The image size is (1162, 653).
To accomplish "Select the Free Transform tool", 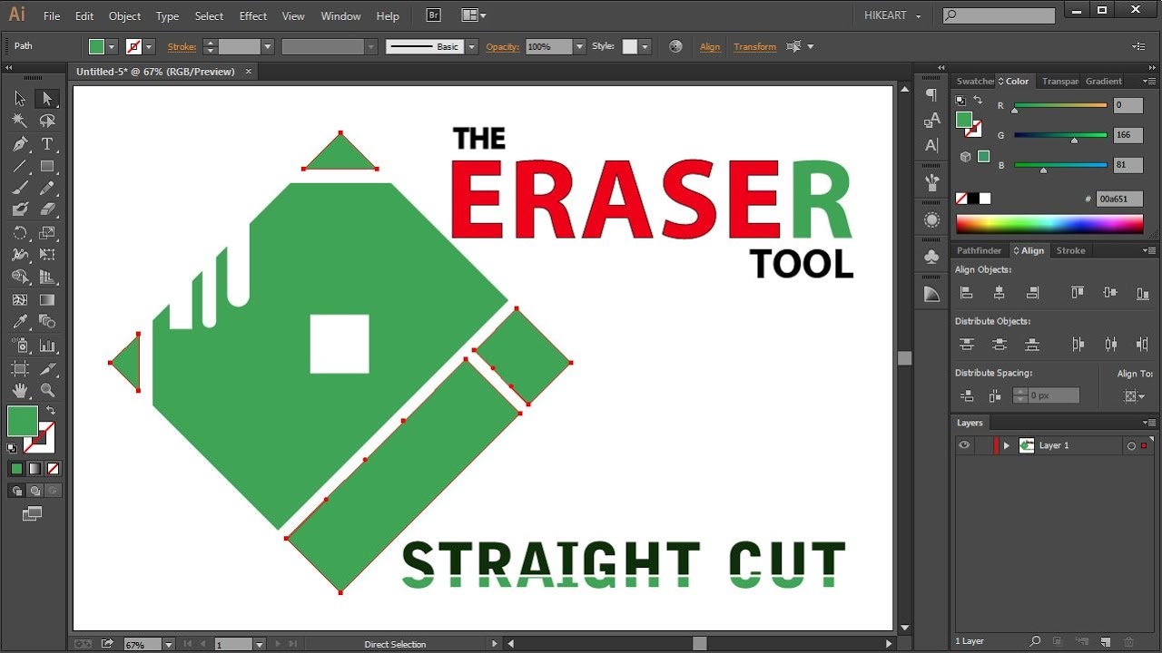I will 47,255.
